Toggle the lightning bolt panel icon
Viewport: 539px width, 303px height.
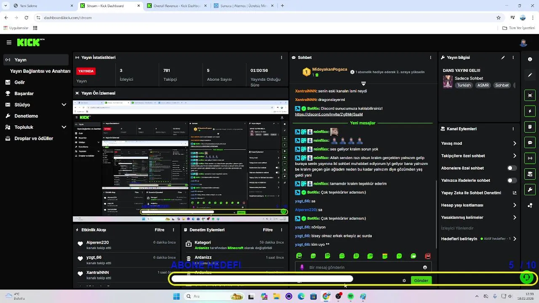pos(530,111)
